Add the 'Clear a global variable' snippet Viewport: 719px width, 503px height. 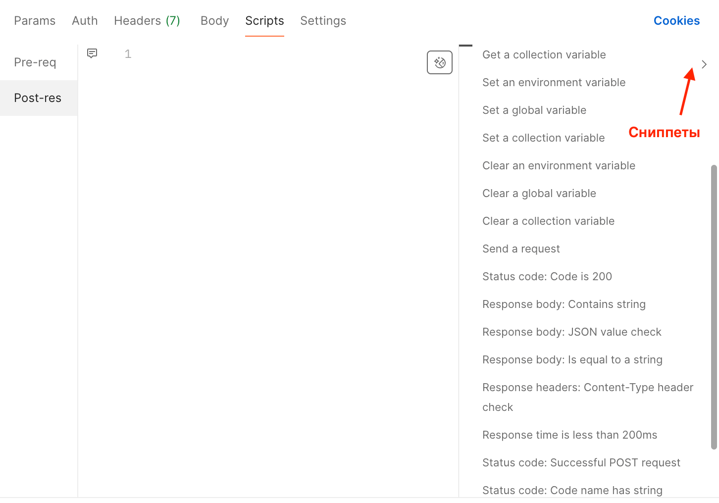tap(539, 194)
